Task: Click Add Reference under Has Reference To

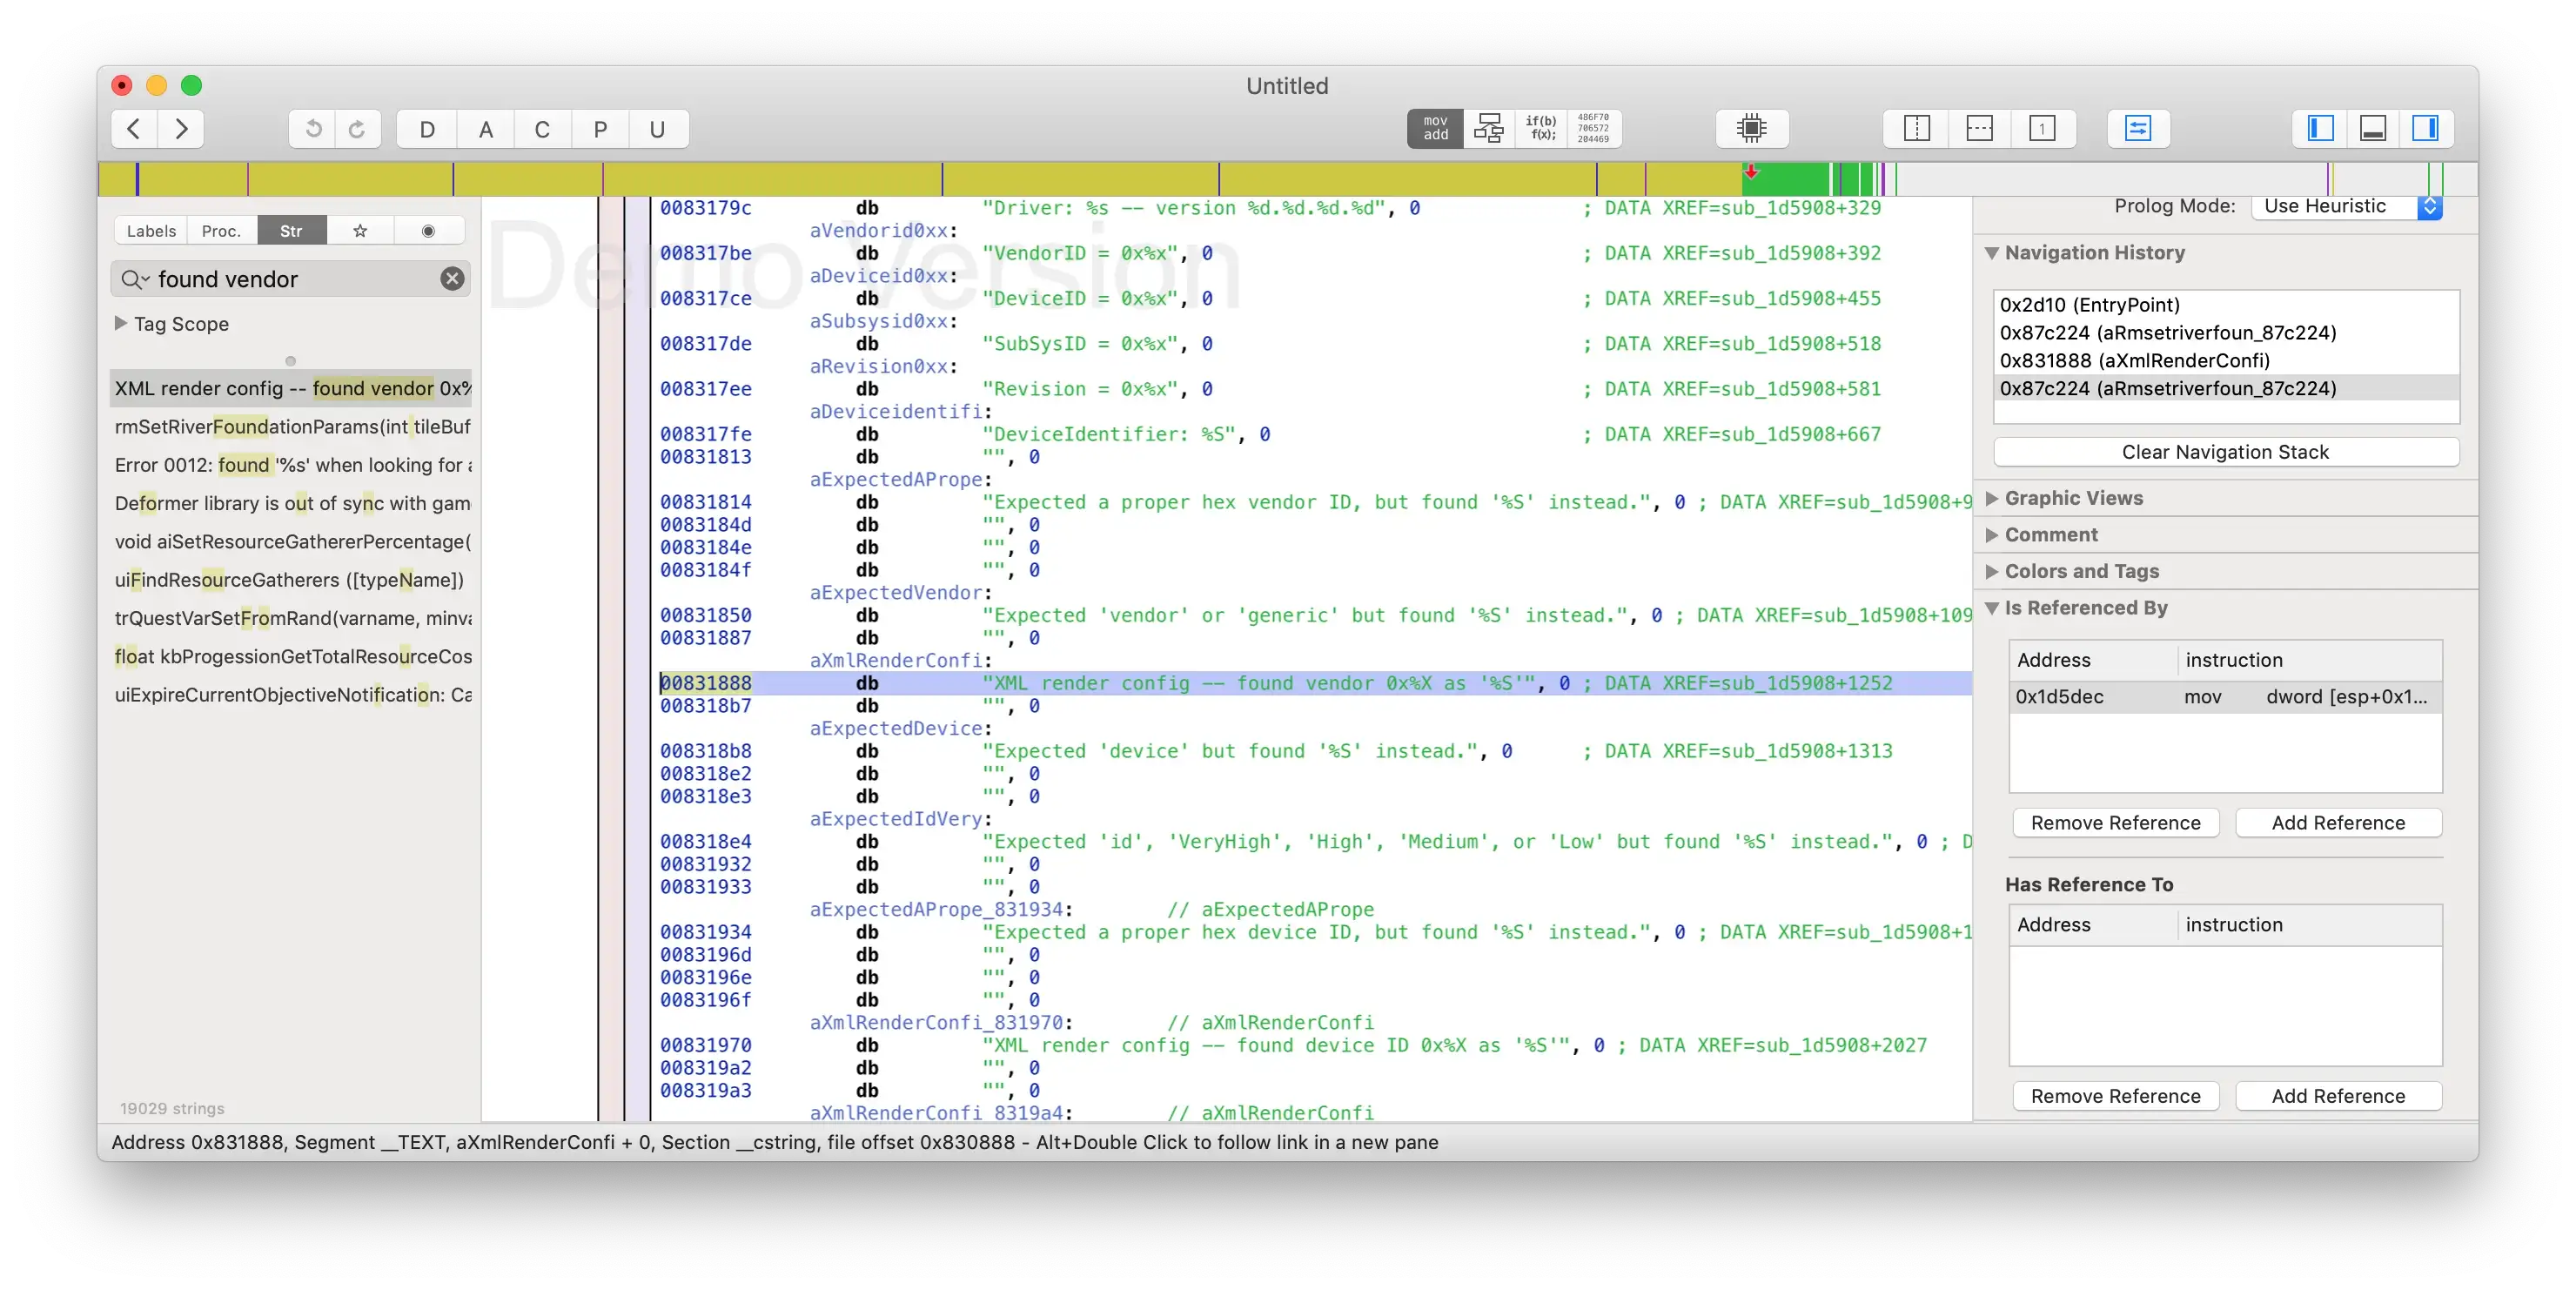Action: (2338, 1096)
